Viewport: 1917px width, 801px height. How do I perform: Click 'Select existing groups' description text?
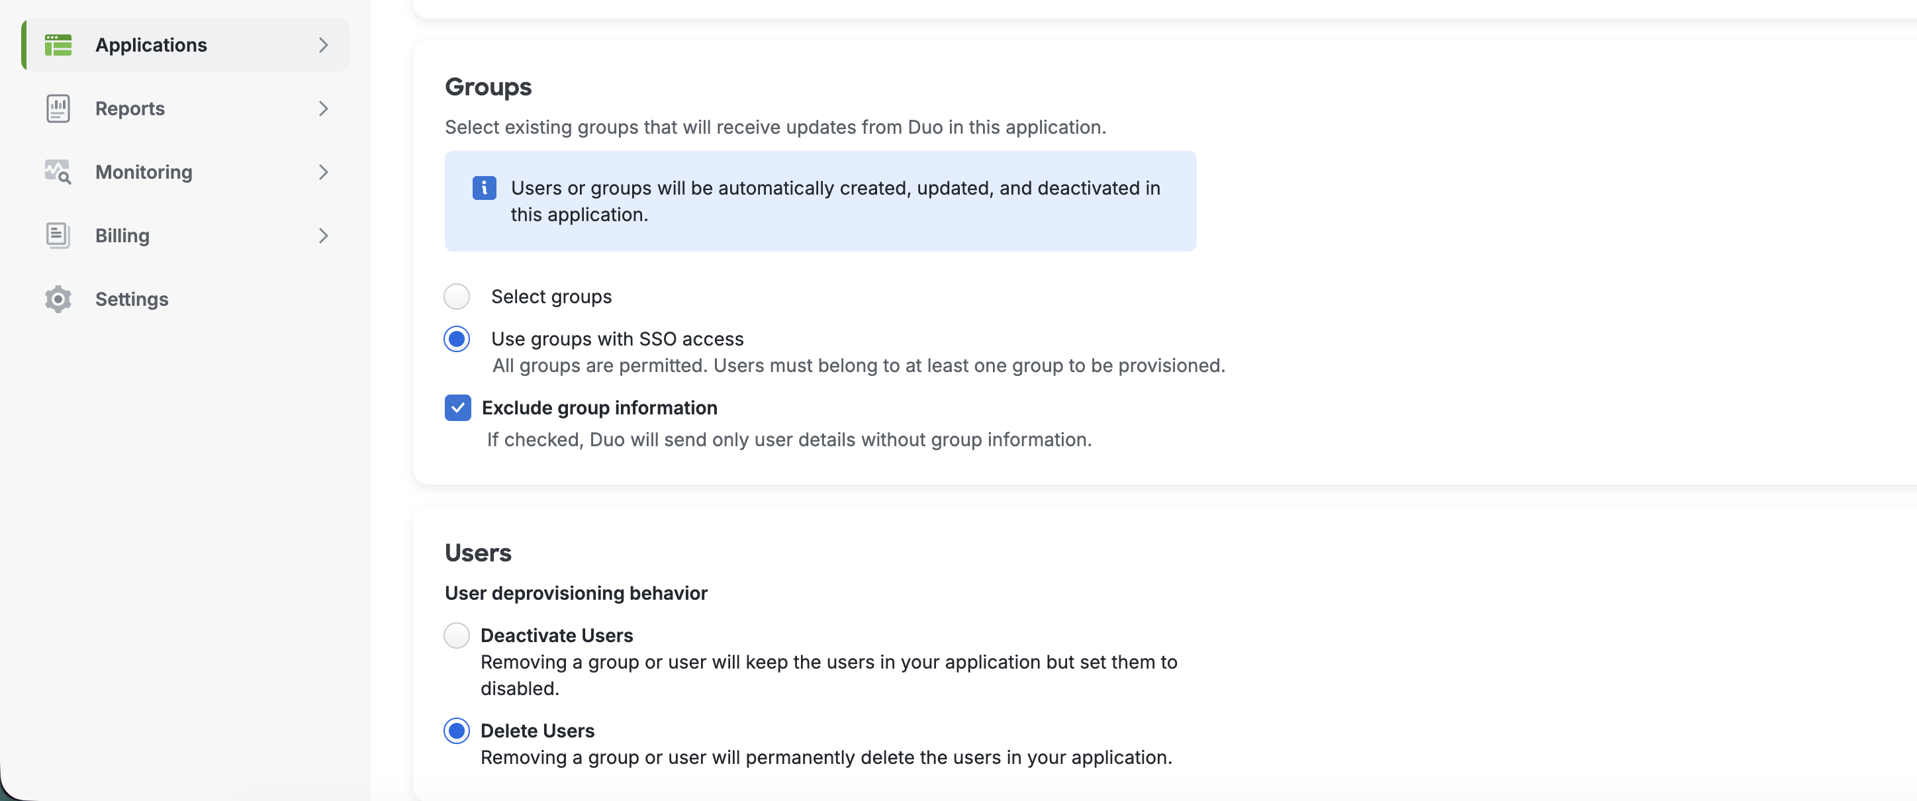tap(775, 127)
